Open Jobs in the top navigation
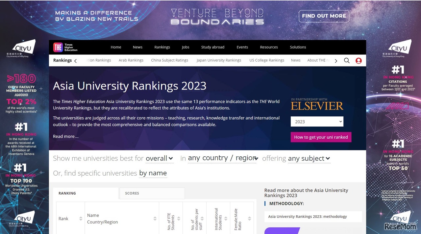The height and width of the screenshot is (234, 421). (186, 47)
